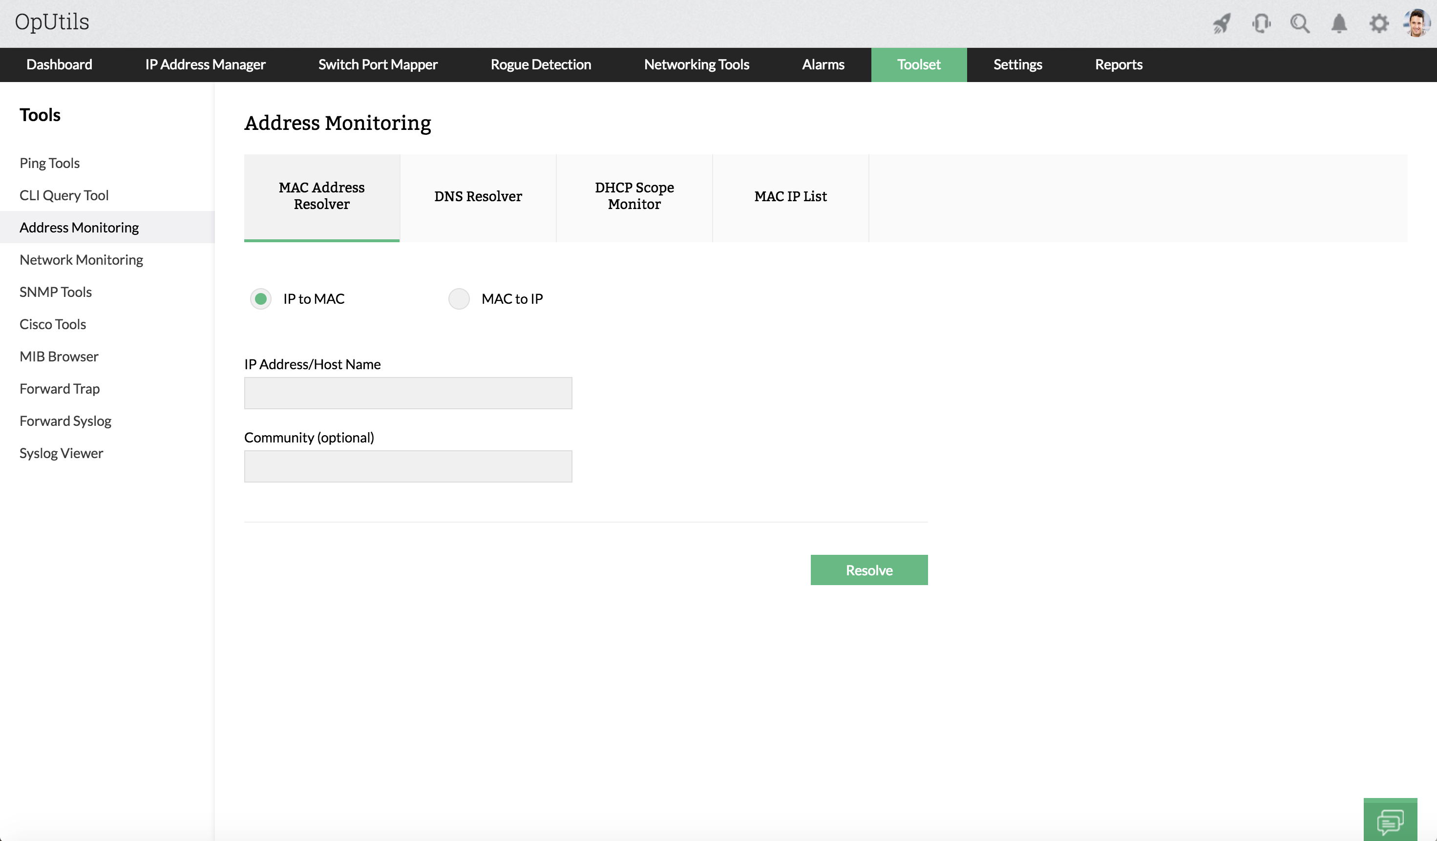Open the chat widget icon
This screenshot has height=841, width=1437.
click(1390, 821)
